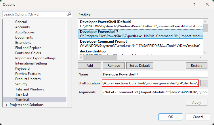Click Projects and Solutions label
This screenshot has width=214, height=125.
(27, 105)
